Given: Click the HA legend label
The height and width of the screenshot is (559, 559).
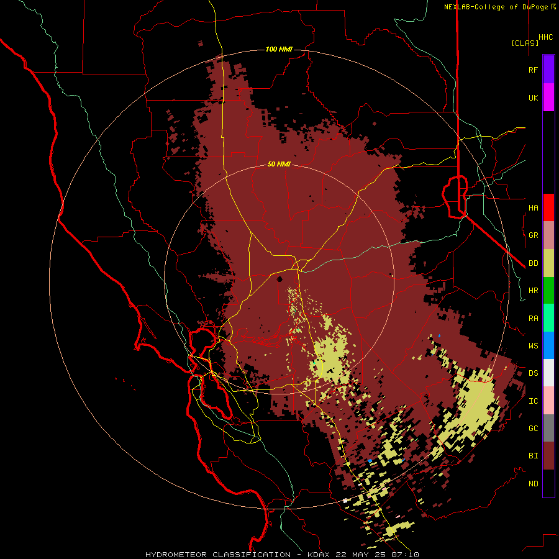Looking at the screenshot, I should (x=533, y=208).
